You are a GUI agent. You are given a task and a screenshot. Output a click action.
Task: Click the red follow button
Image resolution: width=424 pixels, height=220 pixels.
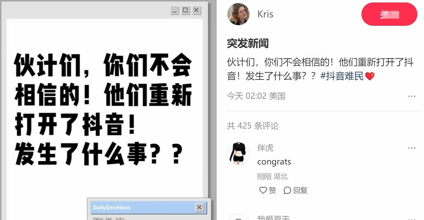[389, 14]
